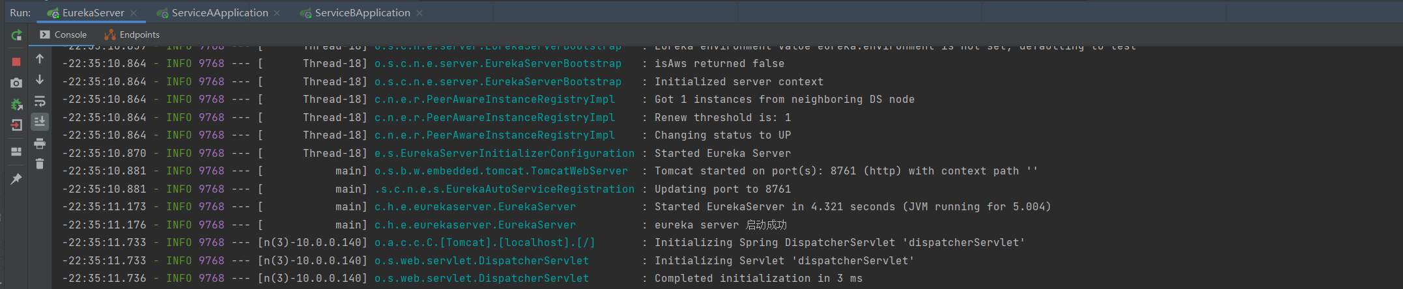Click the Exit icon in run toolbar

[16, 125]
